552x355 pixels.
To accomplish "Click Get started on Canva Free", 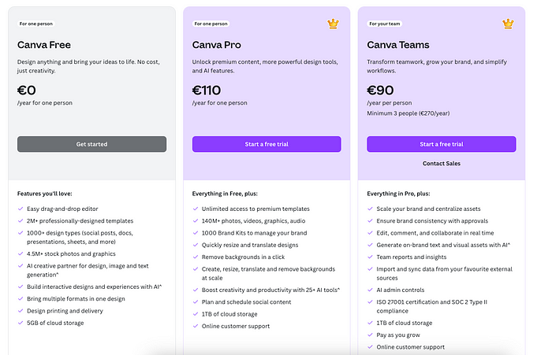I will (92, 144).
